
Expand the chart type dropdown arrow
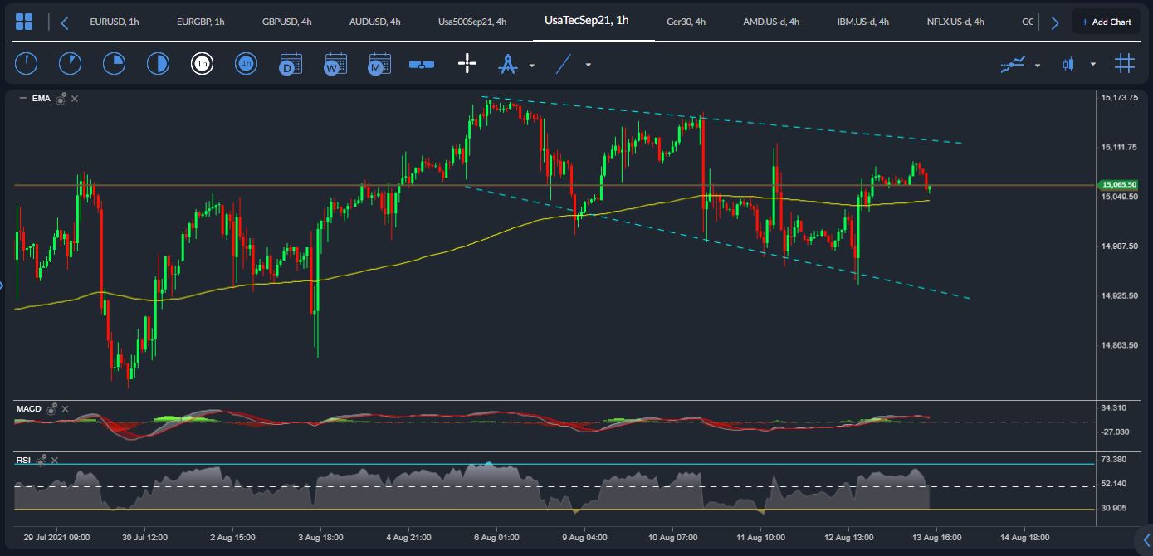pos(1093,64)
